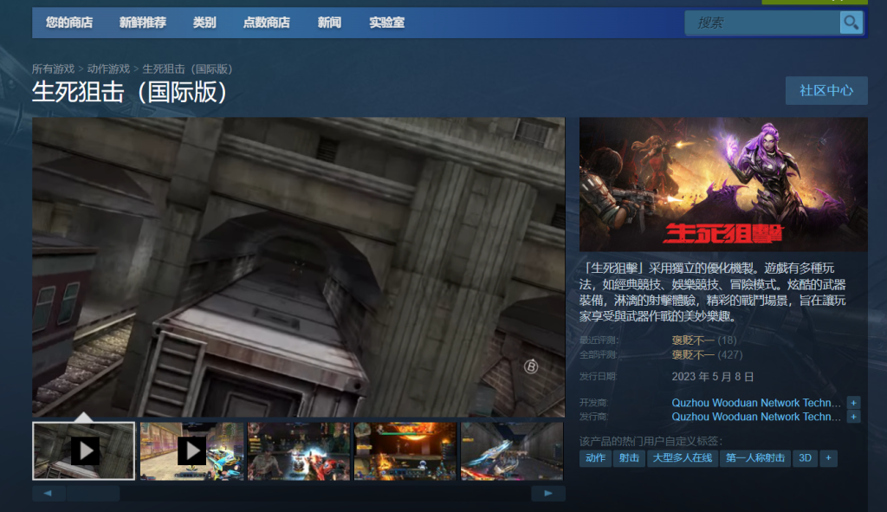Click the game header capsule image
Screen dimensions: 887x512
click(723, 185)
